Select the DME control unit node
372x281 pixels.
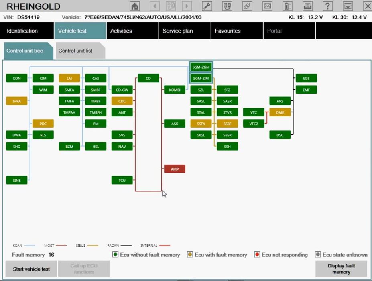280,112
